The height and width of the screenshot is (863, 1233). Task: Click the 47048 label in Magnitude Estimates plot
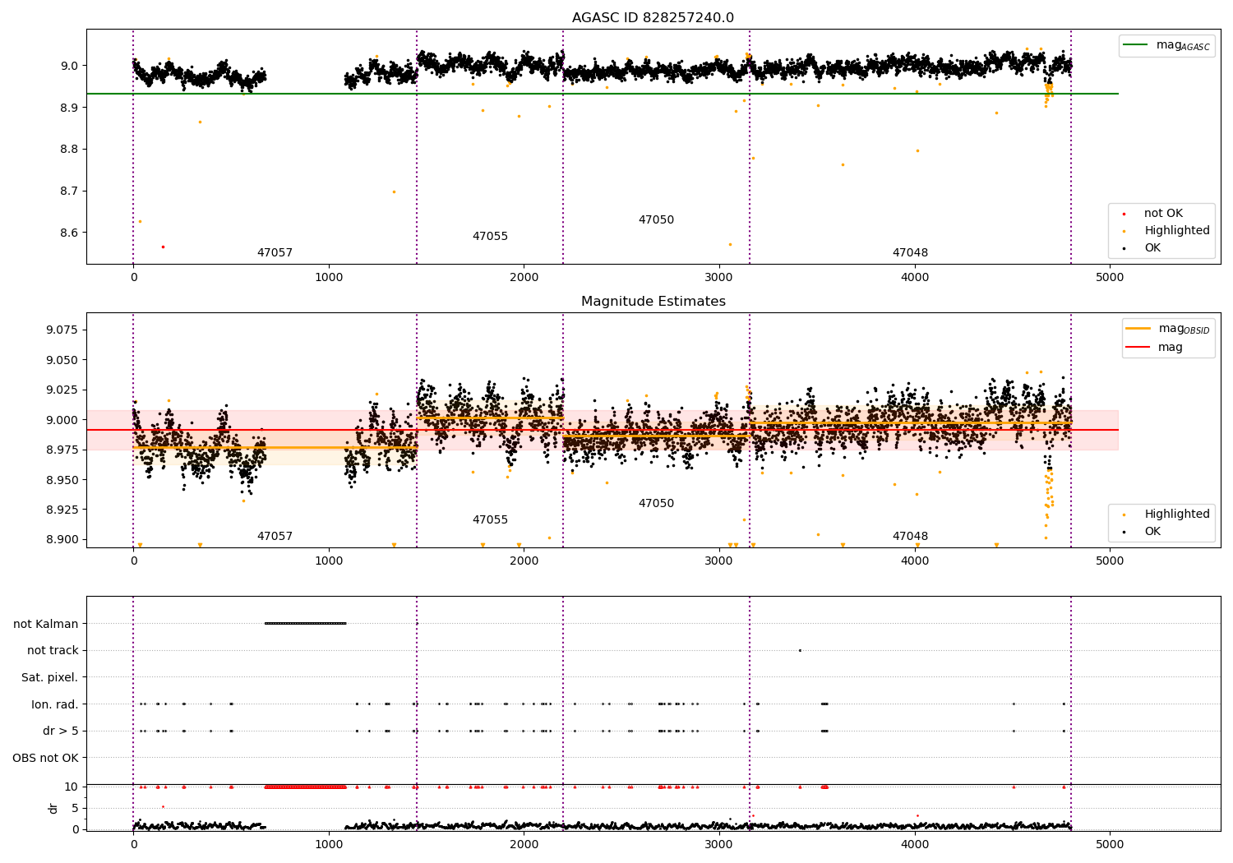tap(910, 537)
